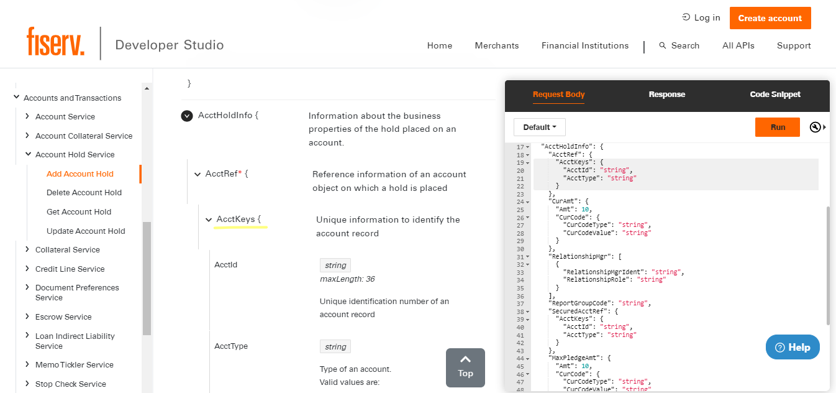836x393 pixels.
Task: Expand Credit Line Service node
Action: 27,269
